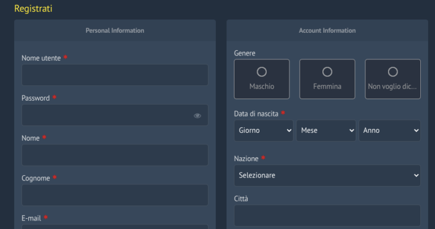Screen dimensions: 435x229
Task: Click the Registrati page title
Action: coord(33,8)
